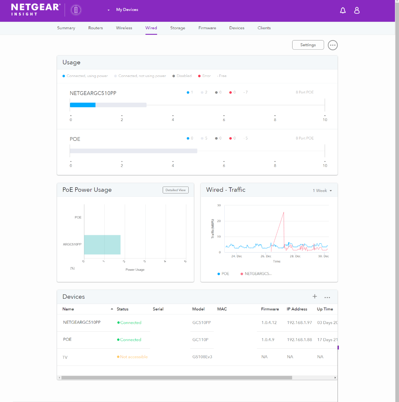Switch to the Routers tab
The height and width of the screenshot is (402, 399).
coord(96,28)
